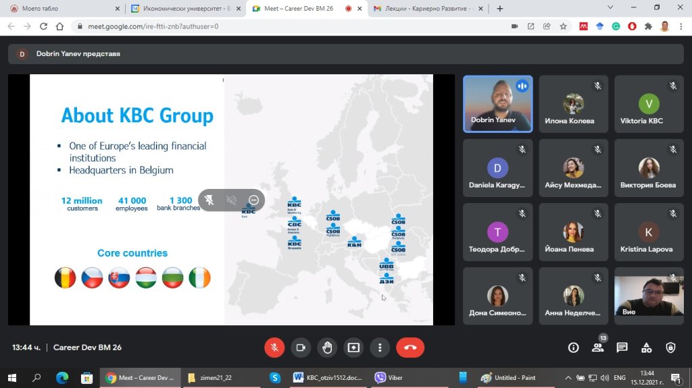Open Grammarly extension icon
Image resolution: width=692 pixels, height=388 pixels.
point(616,26)
